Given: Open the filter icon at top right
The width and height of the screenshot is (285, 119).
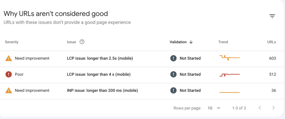Looking at the screenshot, I should coord(272,16).
